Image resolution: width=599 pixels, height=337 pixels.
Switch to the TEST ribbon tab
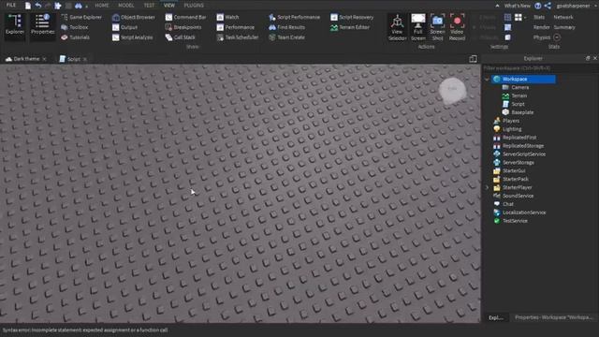click(x=149, y=6)
